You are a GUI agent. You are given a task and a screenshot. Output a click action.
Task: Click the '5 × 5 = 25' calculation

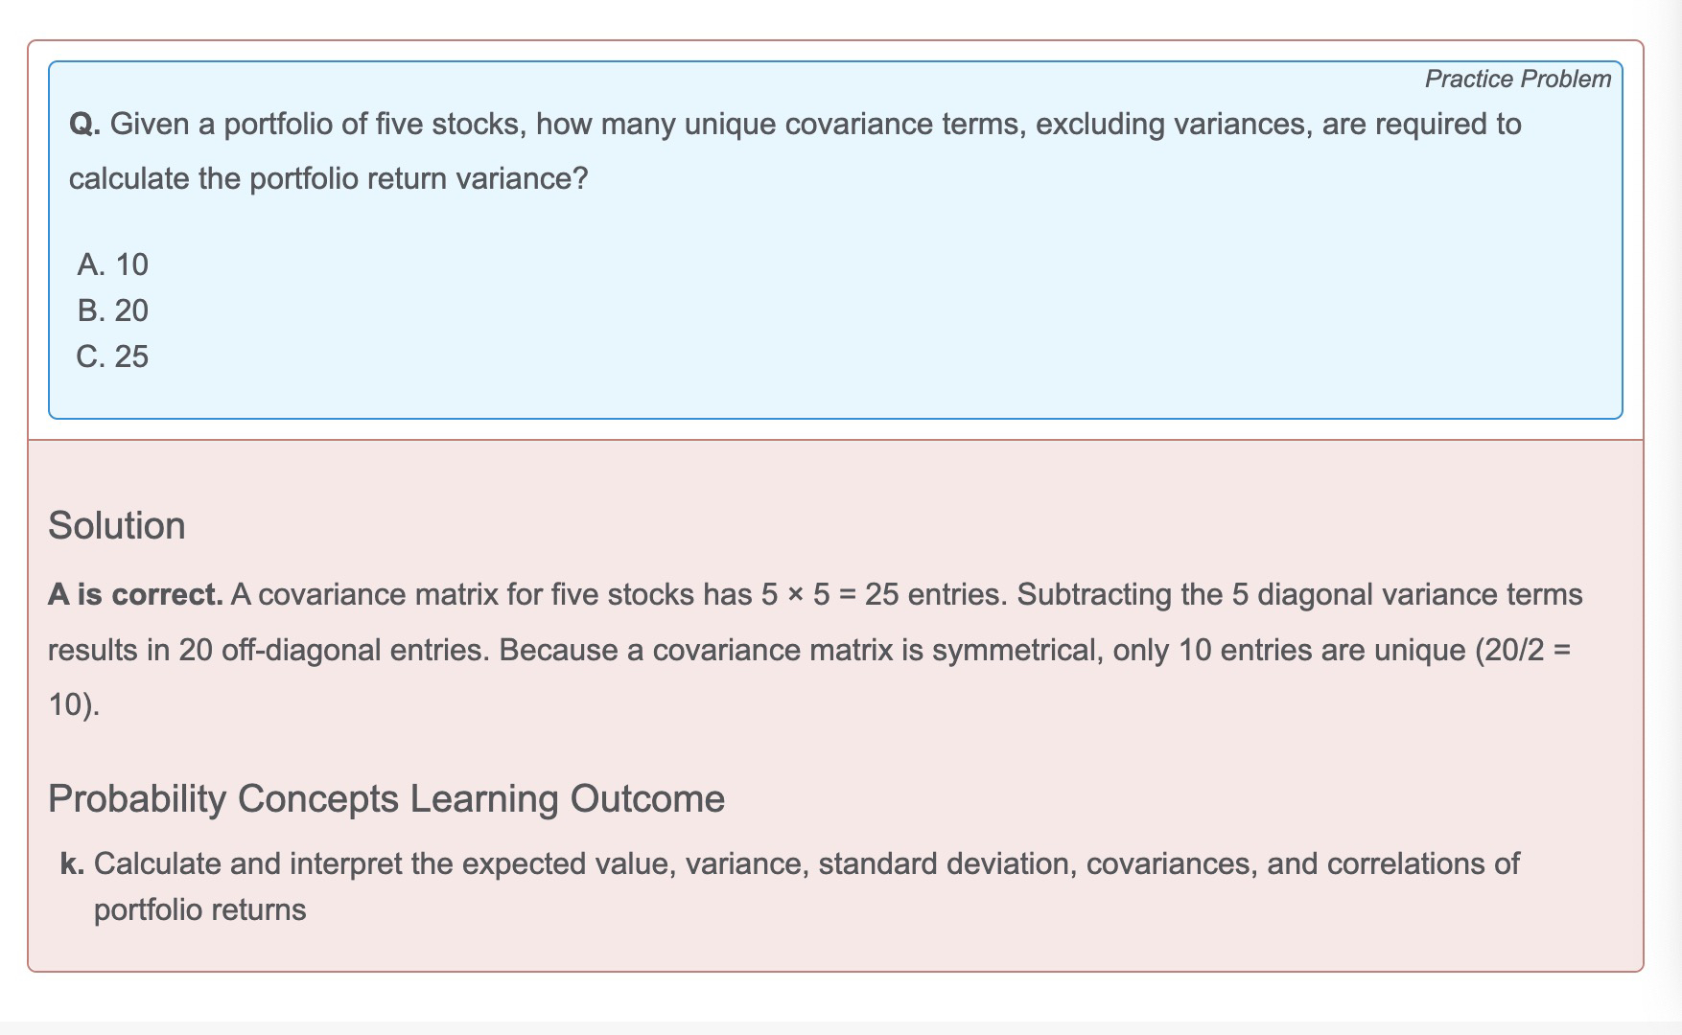pyautogui.click(x=829, y=594)
